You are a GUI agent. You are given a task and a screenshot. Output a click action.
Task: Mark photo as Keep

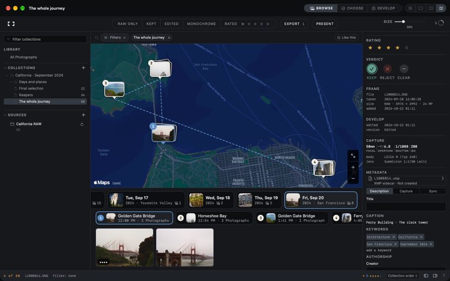coord(372,69)
